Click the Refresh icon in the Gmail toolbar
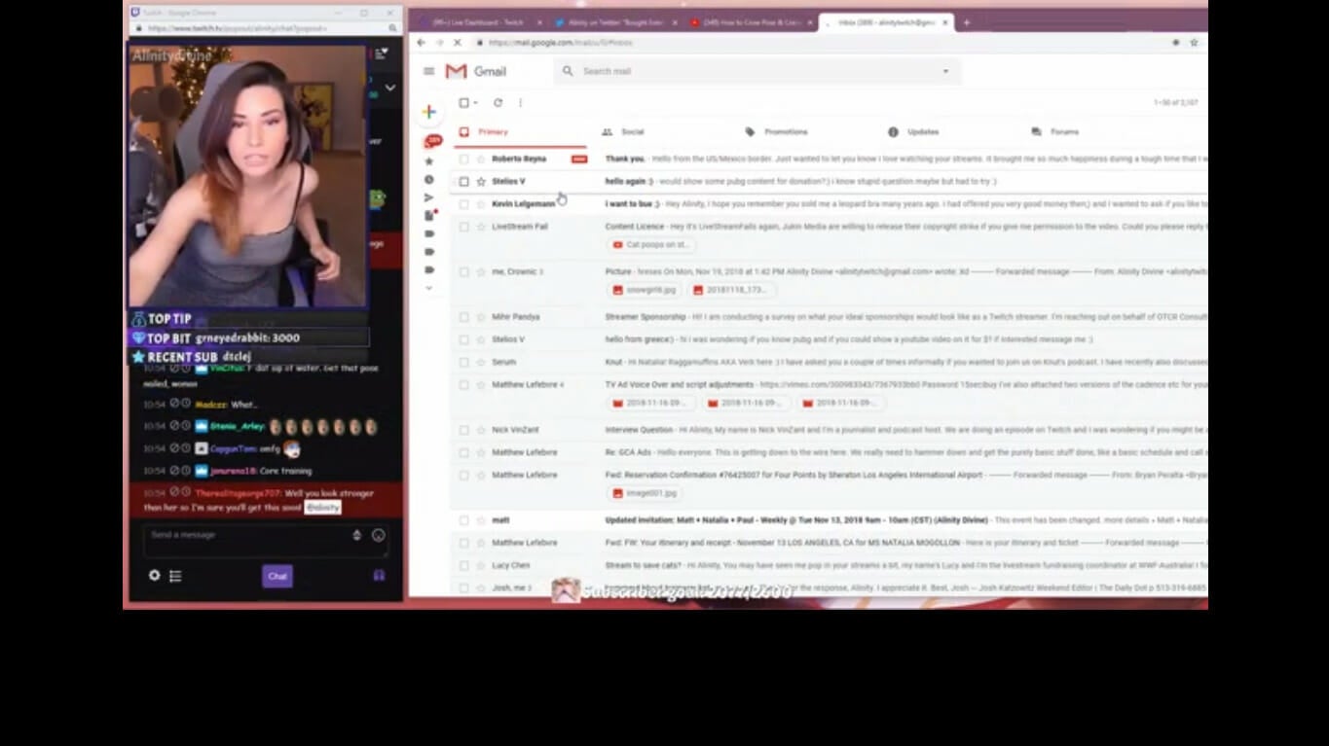 tap(498, 102)
